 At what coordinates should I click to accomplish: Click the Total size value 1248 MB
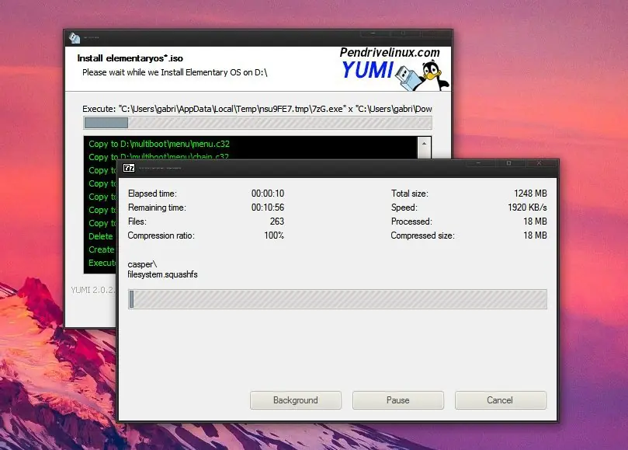coord(530,194)
